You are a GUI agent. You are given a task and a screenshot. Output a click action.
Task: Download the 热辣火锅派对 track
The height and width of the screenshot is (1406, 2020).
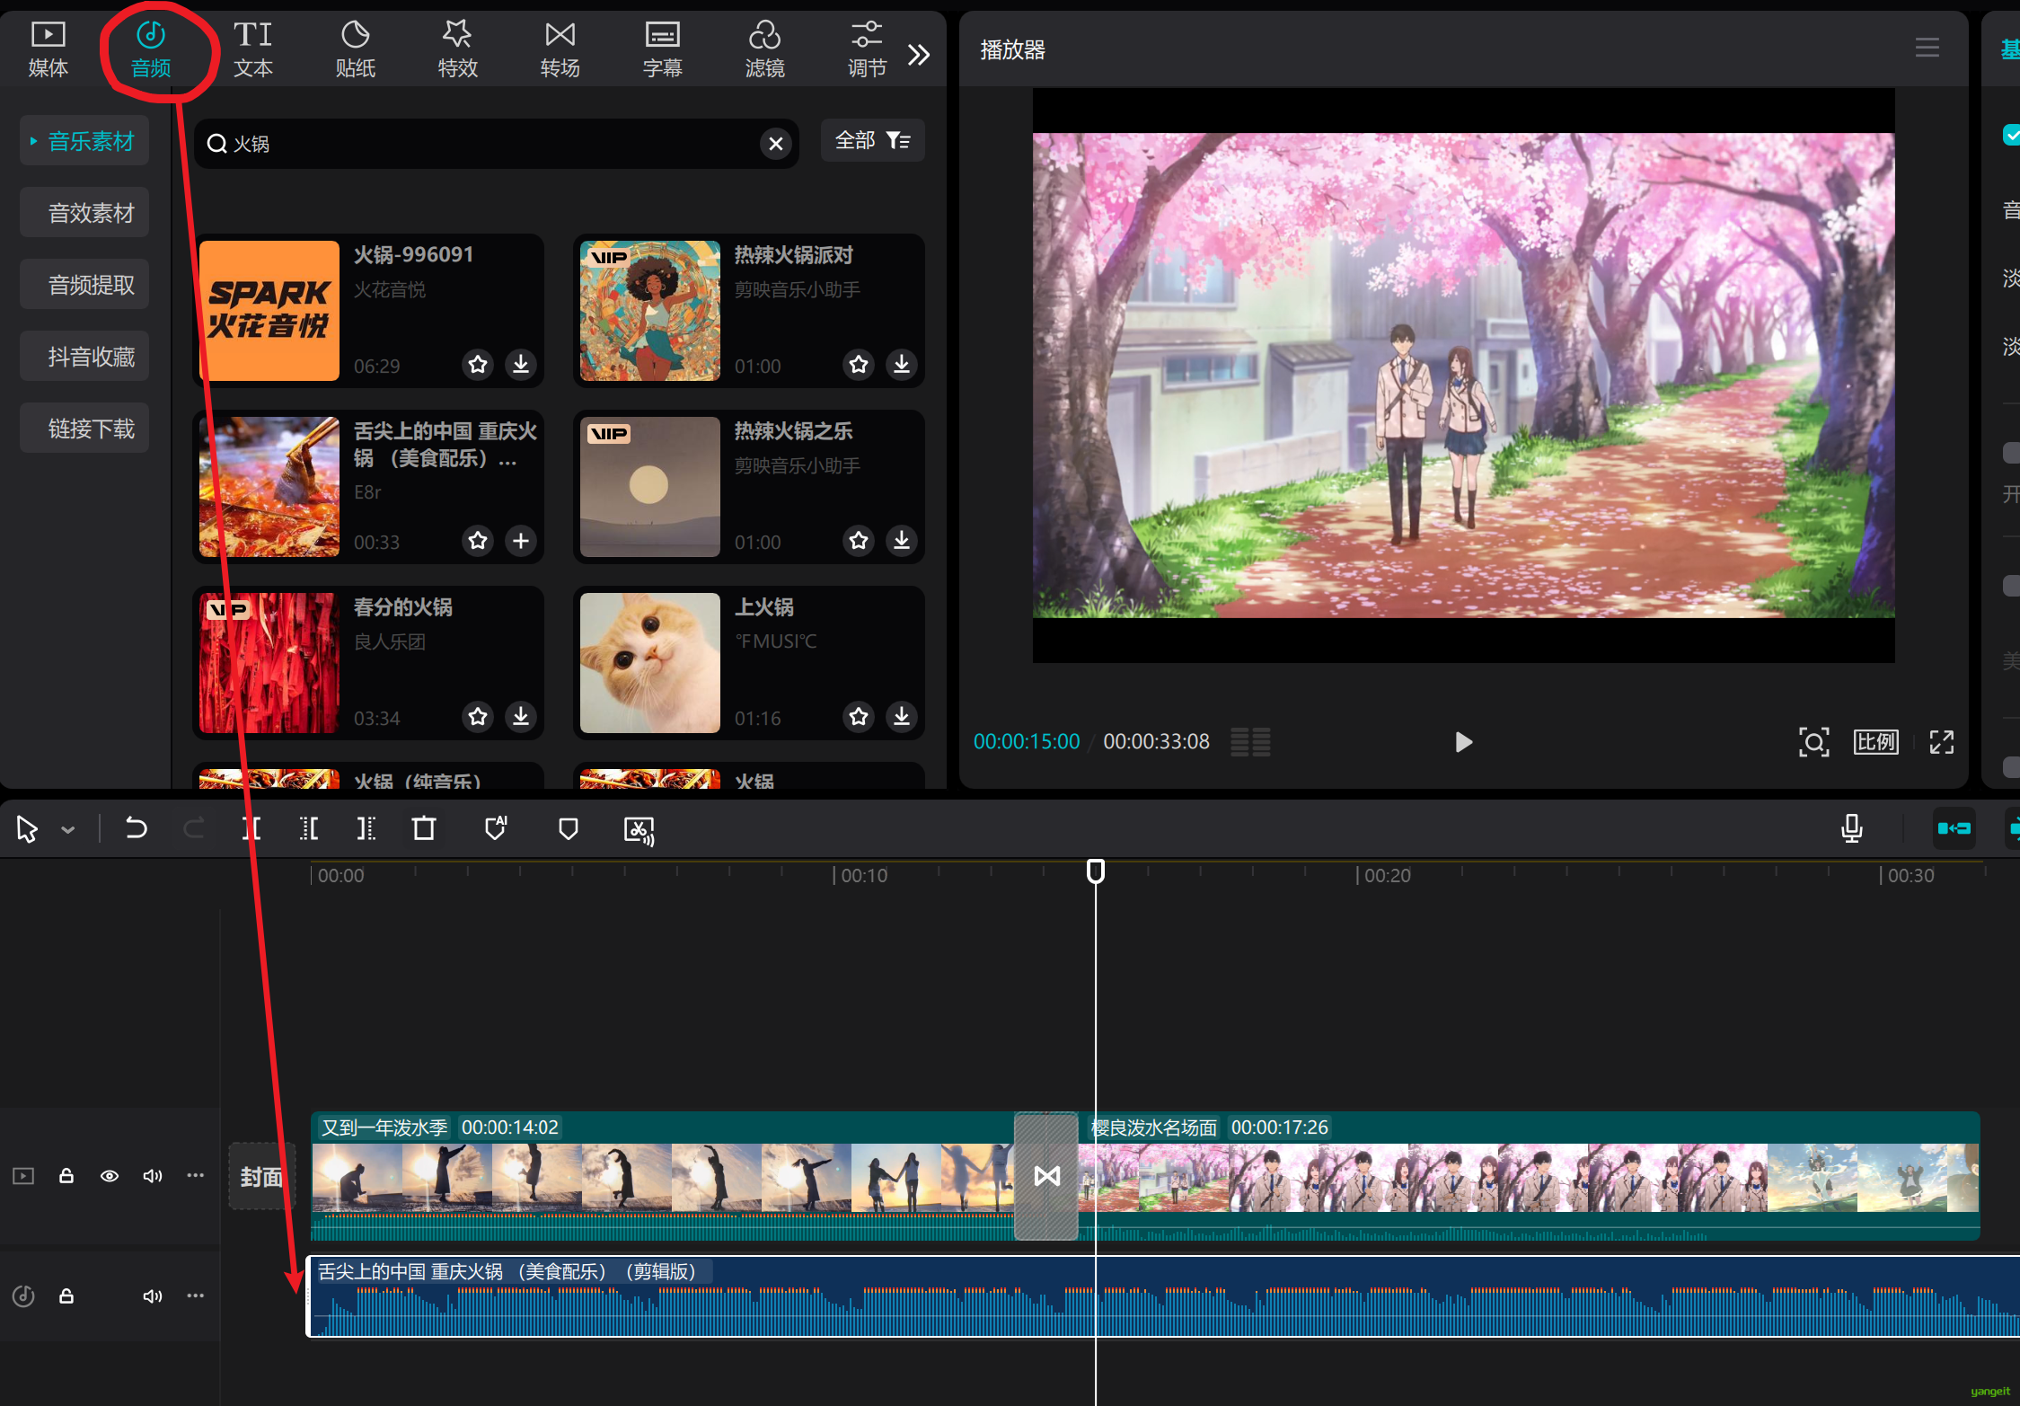pyautogui.click(x=902, y=364)
